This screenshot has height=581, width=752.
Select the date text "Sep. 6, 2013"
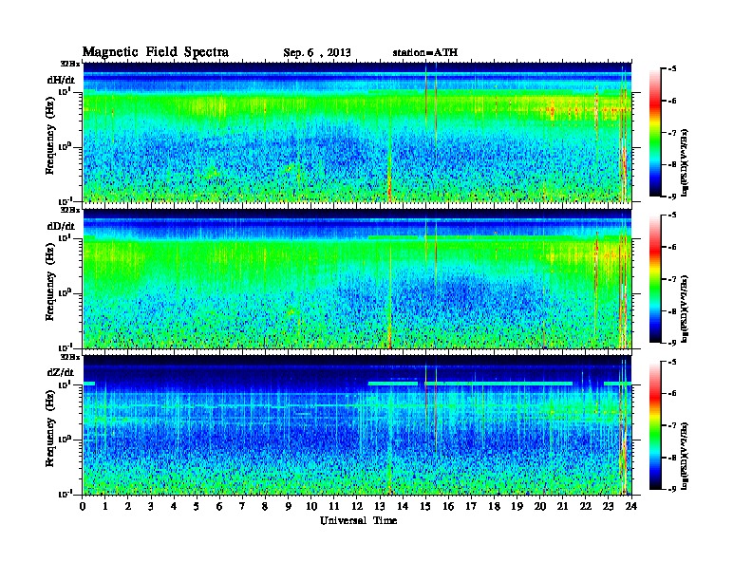tap(317, 53)
